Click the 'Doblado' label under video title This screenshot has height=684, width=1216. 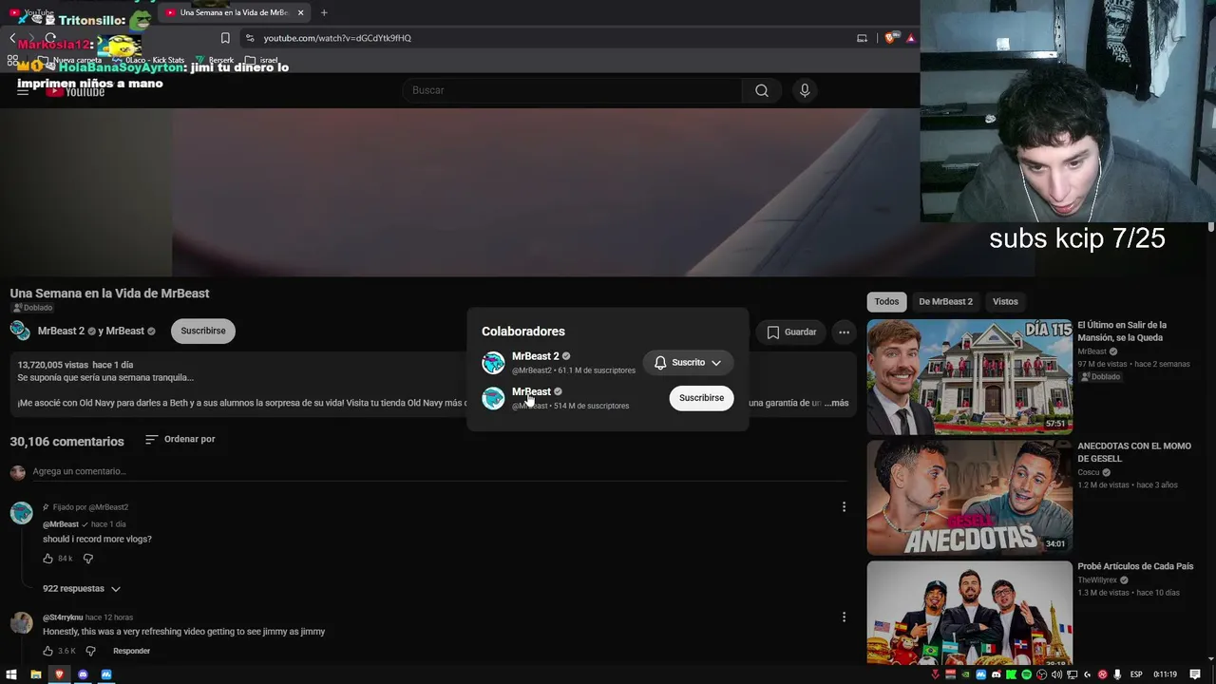tap(32, 308)
